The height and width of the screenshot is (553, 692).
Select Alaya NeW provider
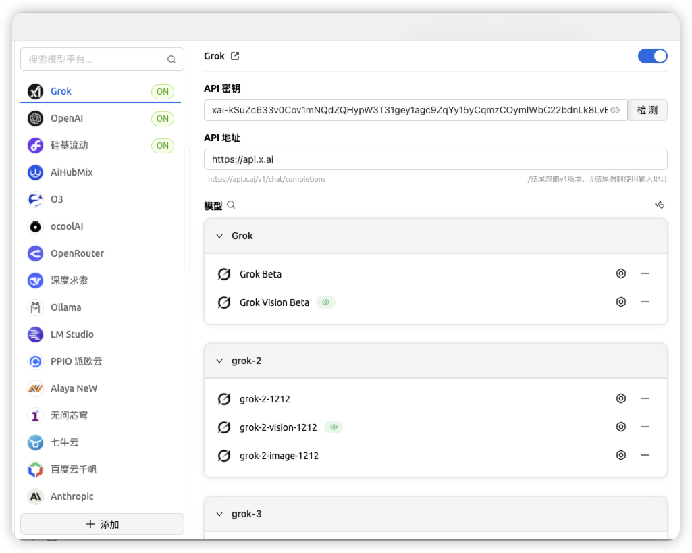click(101, 388)
